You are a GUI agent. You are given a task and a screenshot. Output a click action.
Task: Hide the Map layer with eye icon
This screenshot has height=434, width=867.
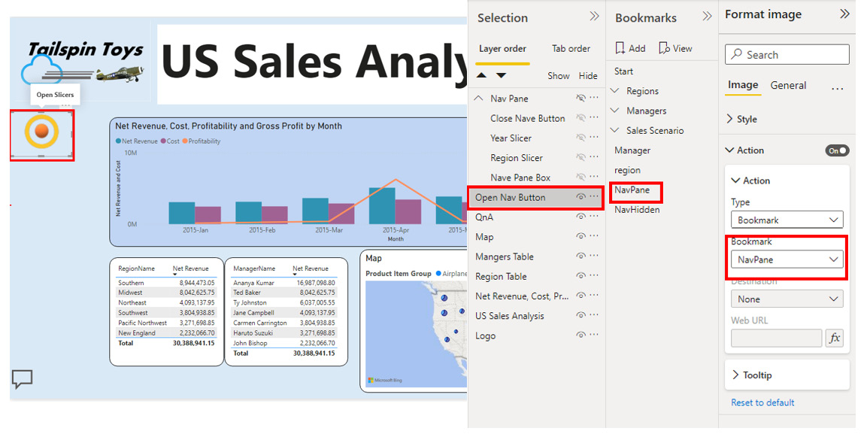[x=581, y=237]
